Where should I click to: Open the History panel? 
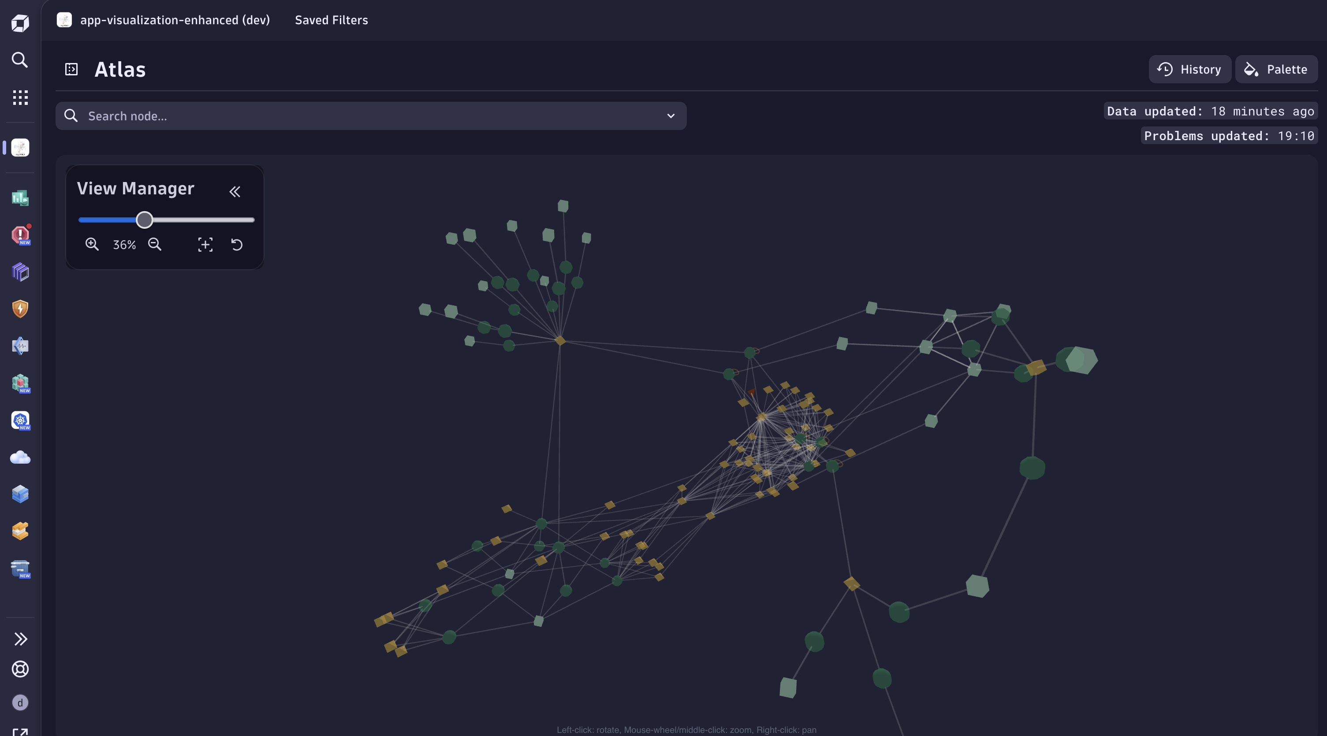tap(1189, 69)
